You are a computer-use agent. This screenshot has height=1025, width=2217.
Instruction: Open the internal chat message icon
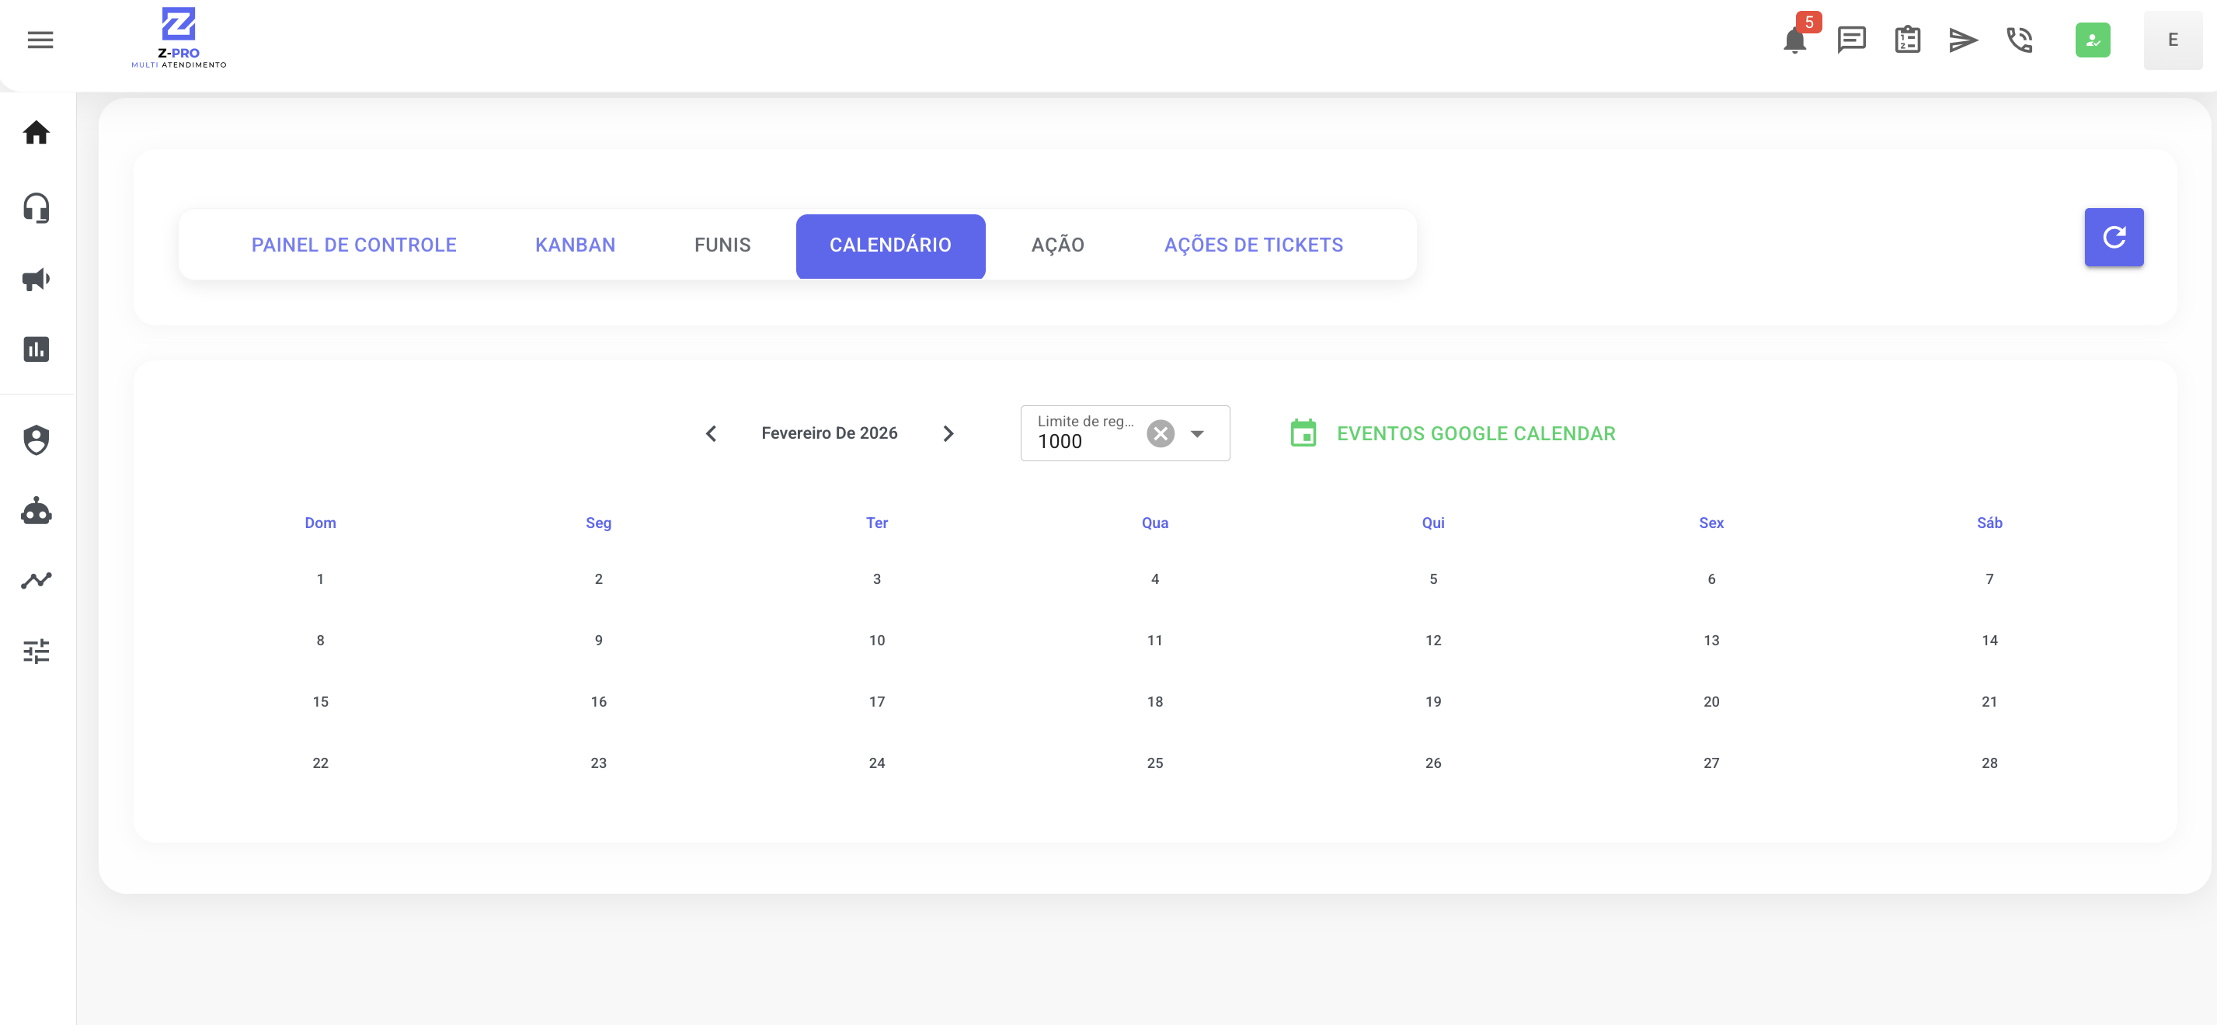click(1851, 40)
